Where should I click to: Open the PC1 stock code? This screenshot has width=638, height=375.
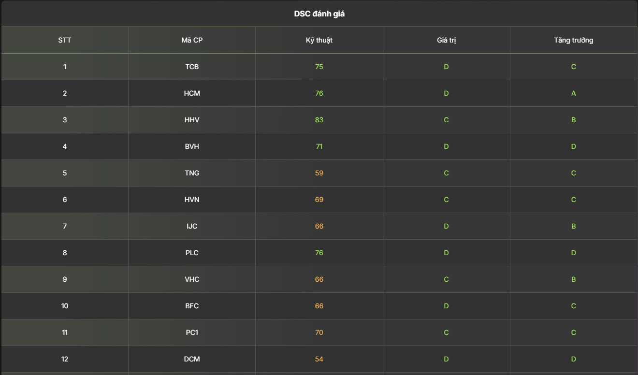[x=192, y=332]
